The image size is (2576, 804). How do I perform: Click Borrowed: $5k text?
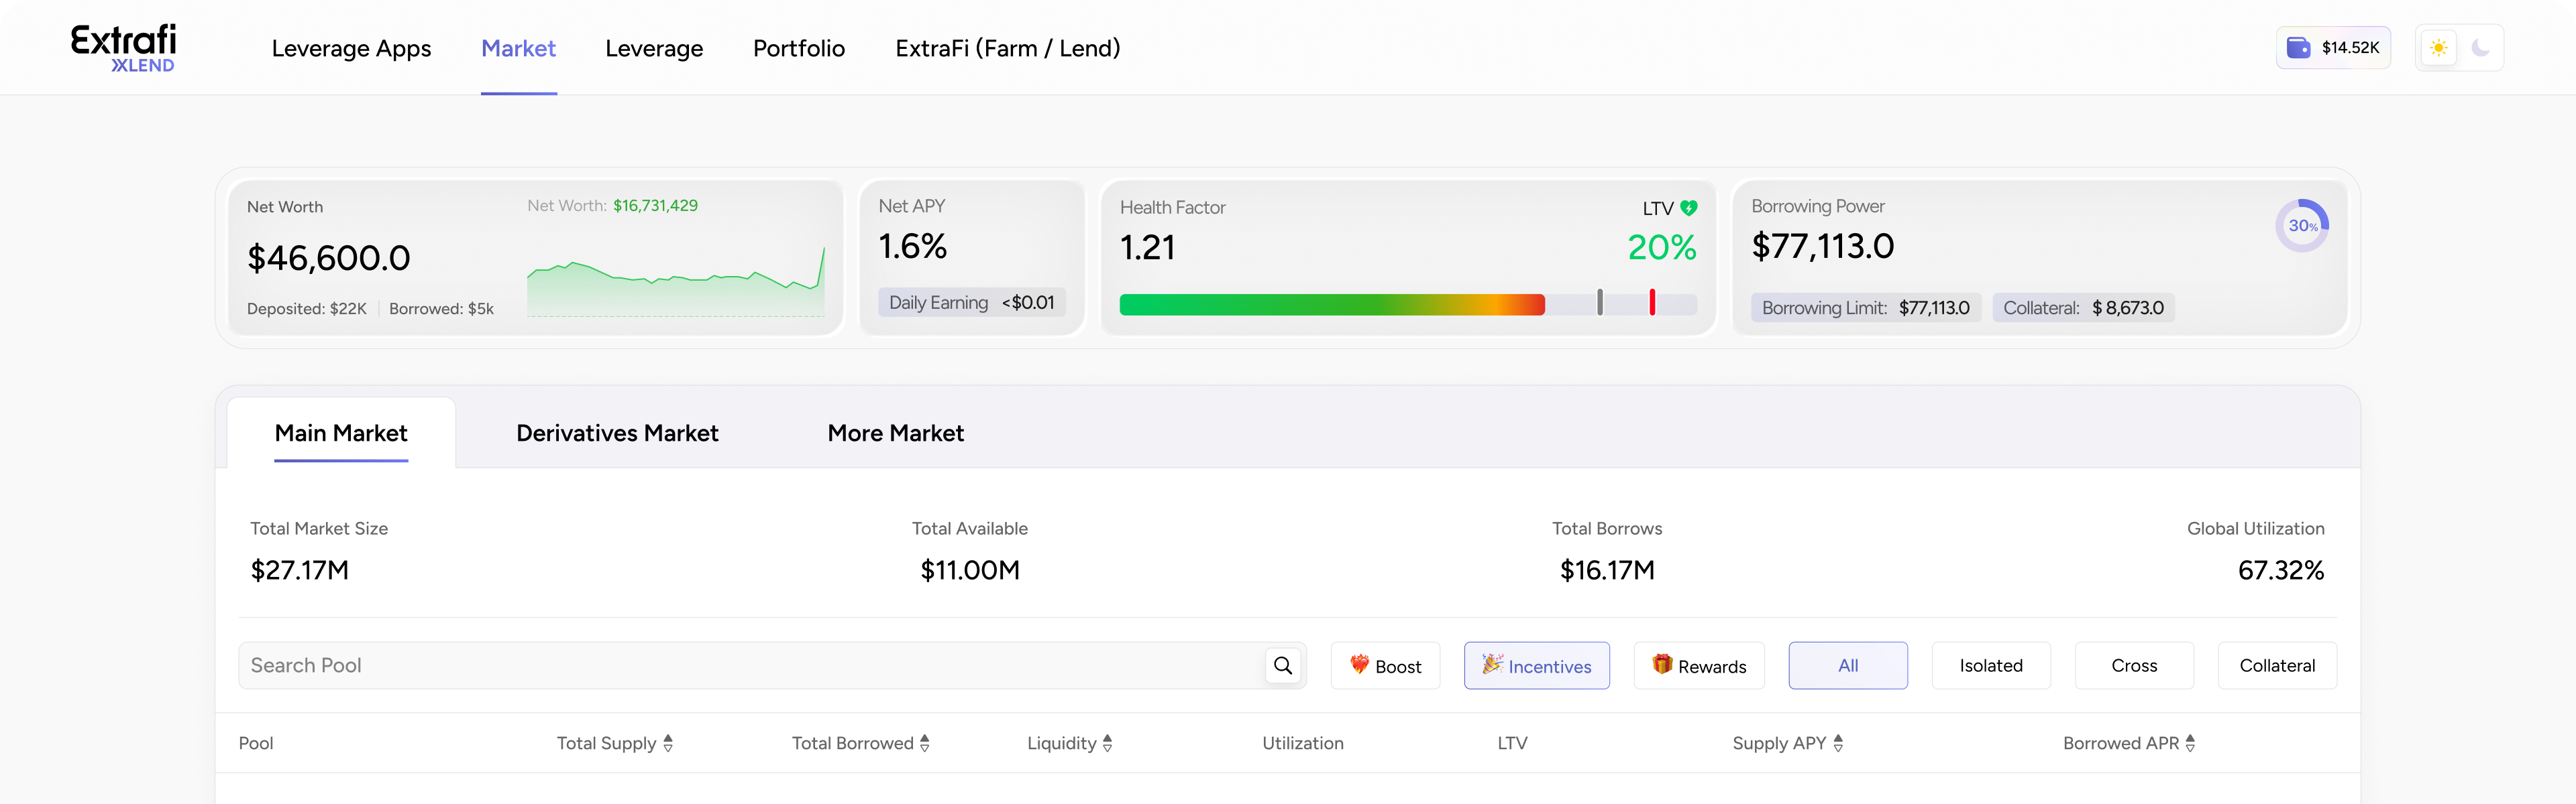pos(441,309)
